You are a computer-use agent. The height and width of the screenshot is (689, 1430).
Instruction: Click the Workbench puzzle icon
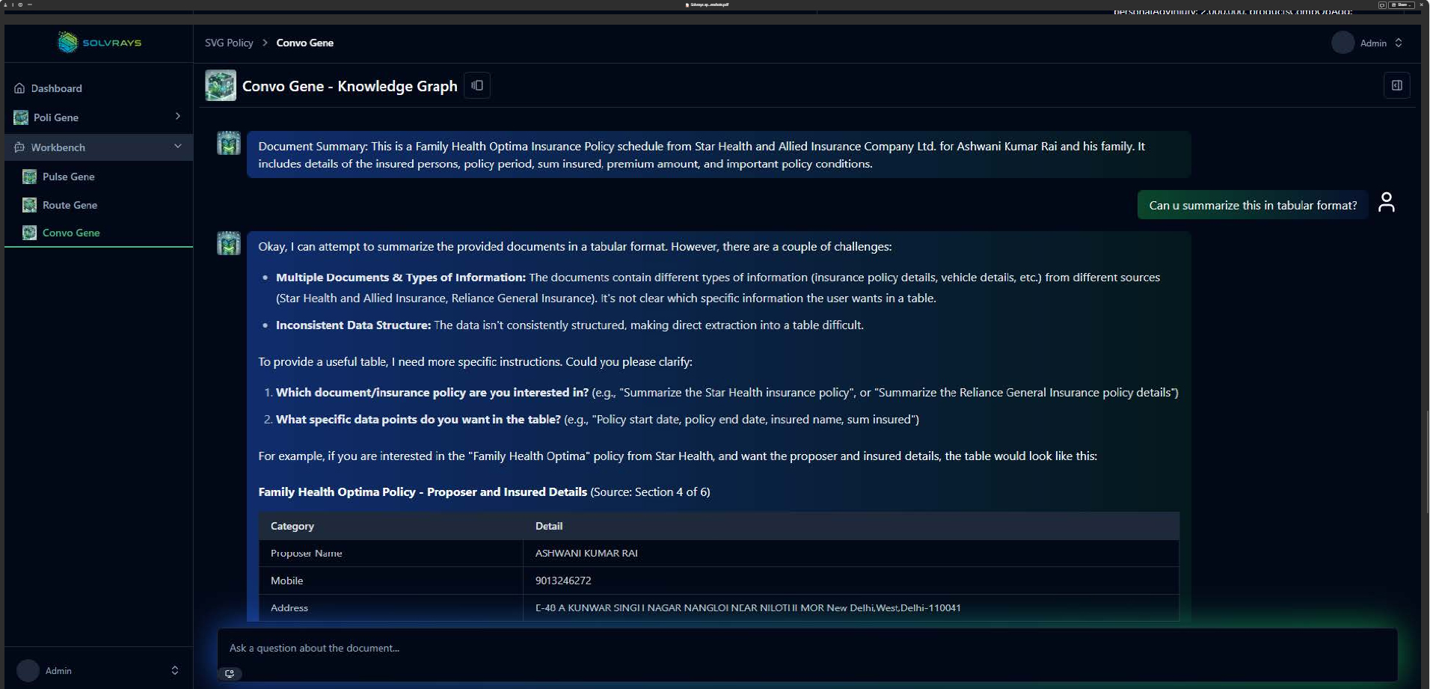click(x=19, y=147)
